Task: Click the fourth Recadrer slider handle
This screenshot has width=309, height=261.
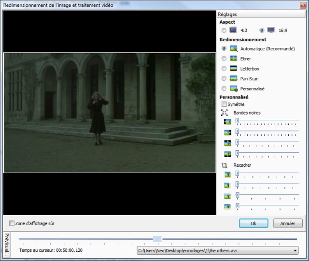Action: click(238, 205)
